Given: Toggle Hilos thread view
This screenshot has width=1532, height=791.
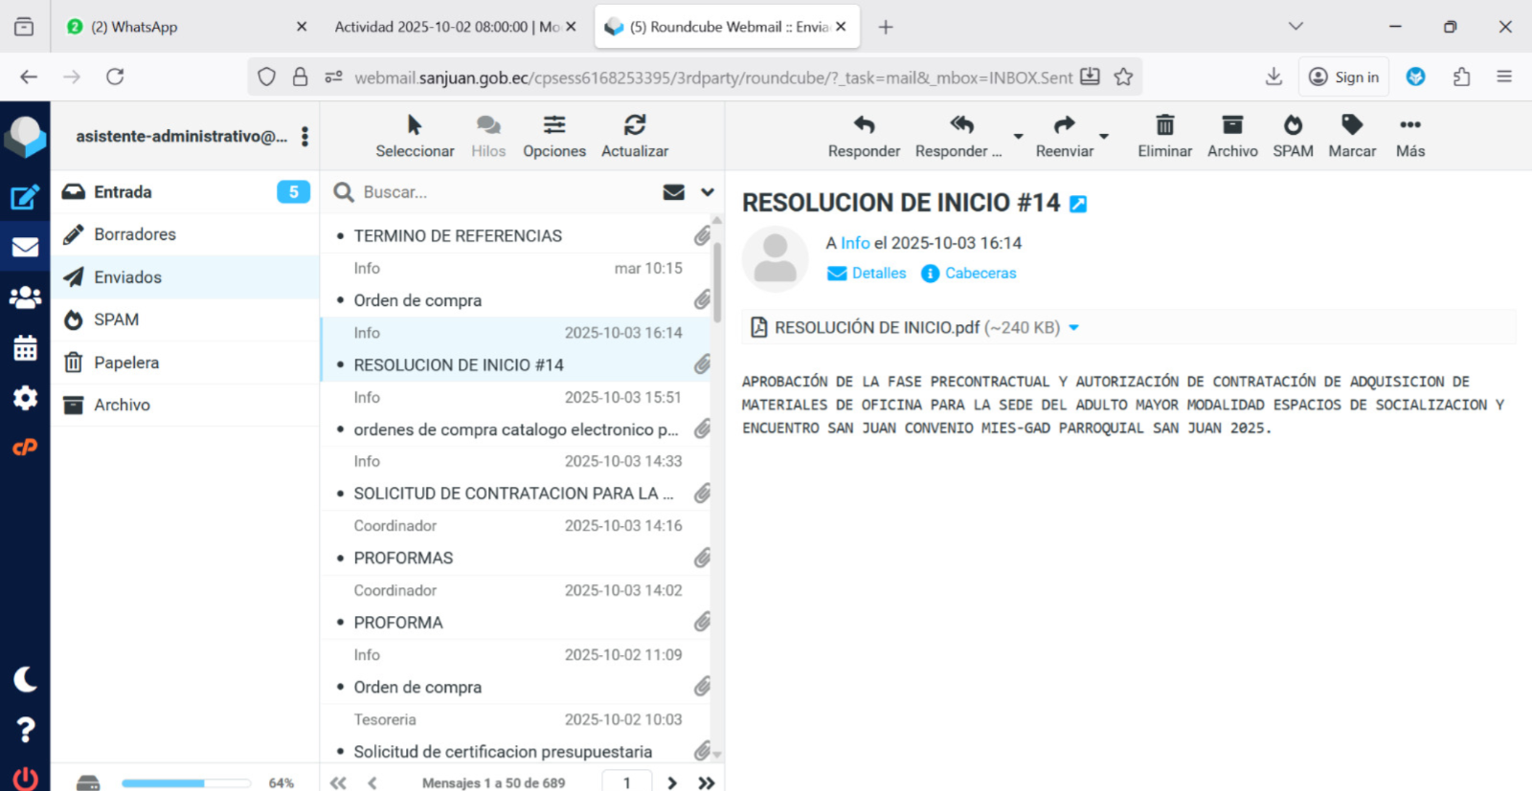Looking at the screenshot, I should coord(488,136).
